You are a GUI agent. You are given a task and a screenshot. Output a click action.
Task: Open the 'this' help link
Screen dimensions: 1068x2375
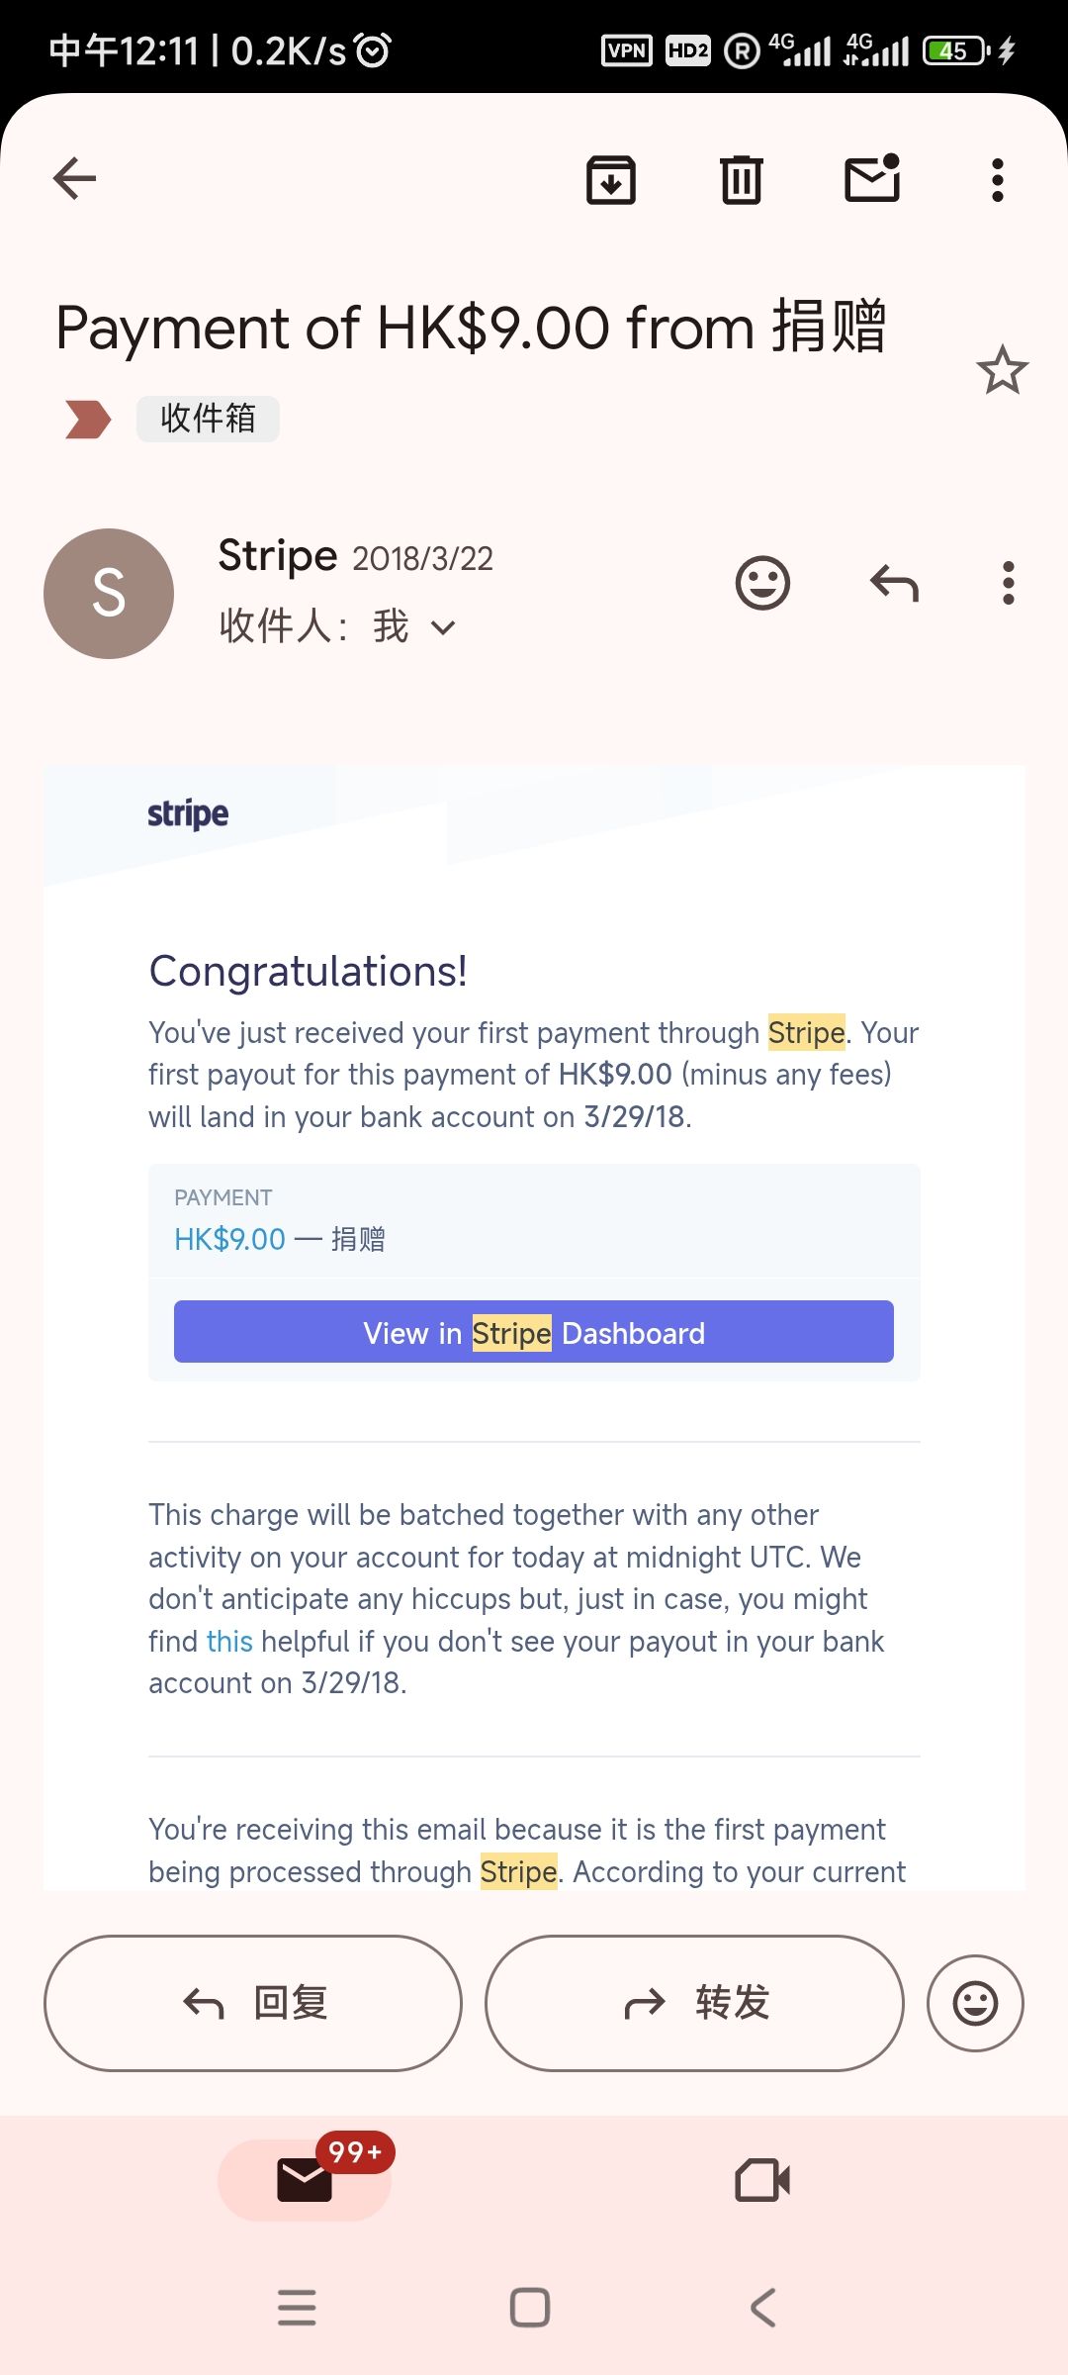coord(229,1642)
